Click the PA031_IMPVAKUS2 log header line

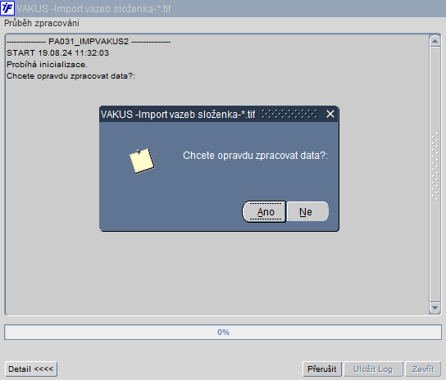[x=89, y=42]
